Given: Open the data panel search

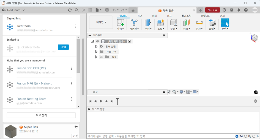Looking at the screenshot, I should [76, 10].
